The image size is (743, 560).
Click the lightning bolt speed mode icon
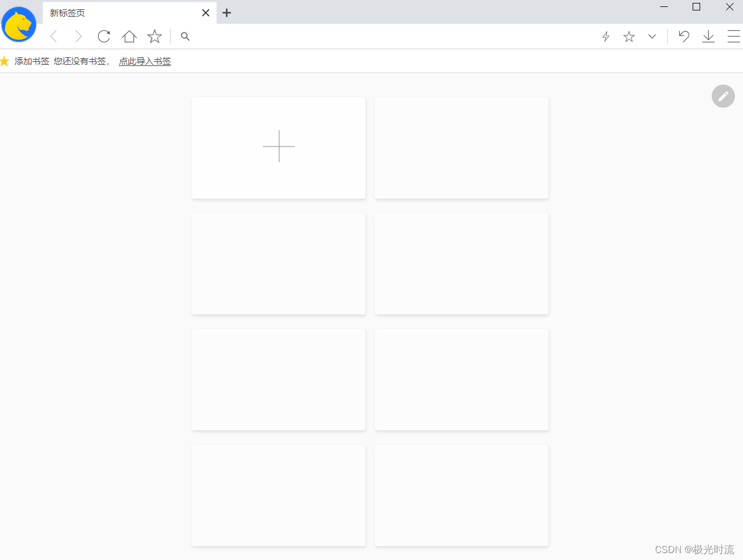coord(606,36)
